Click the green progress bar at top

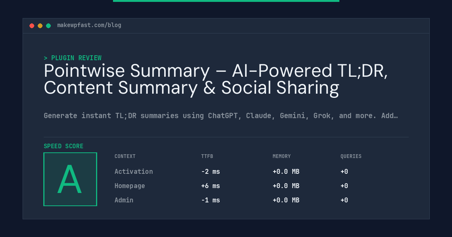tap(226, 1)
